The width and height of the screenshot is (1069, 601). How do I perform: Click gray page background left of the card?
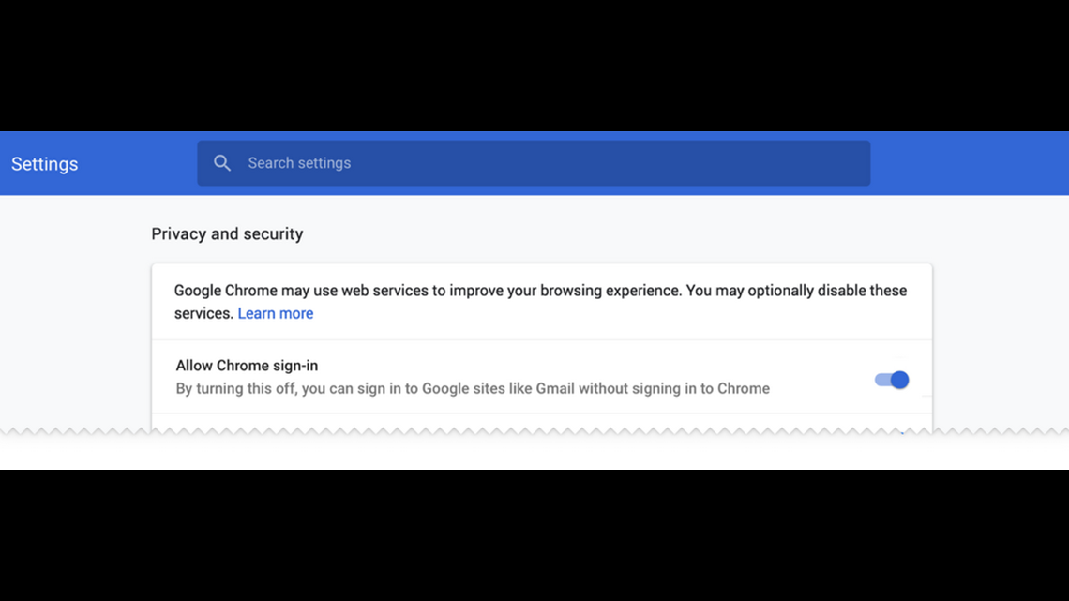[75, 328]
